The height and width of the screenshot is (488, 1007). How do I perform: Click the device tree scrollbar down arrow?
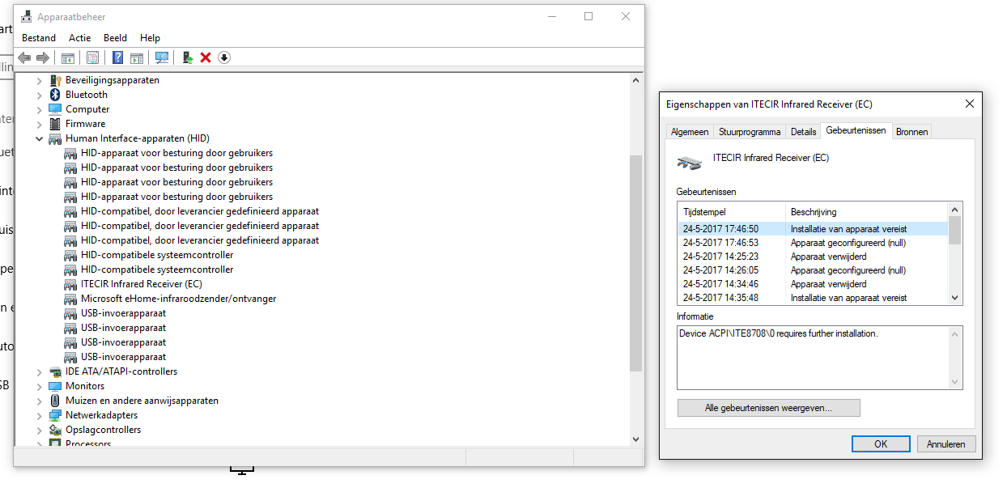pos(635,439)
